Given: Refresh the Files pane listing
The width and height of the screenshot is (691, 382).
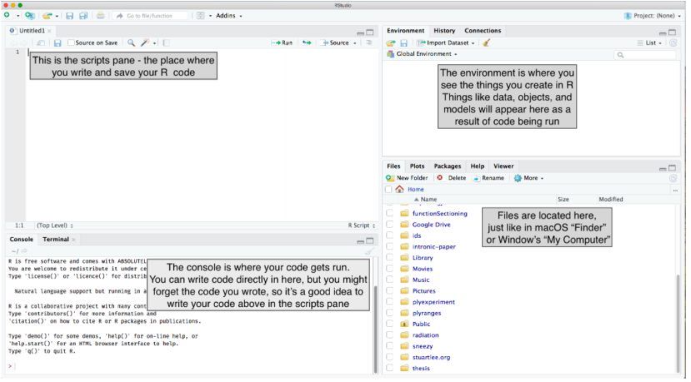Looking at the screenshot, I should [x=673, y=178].
